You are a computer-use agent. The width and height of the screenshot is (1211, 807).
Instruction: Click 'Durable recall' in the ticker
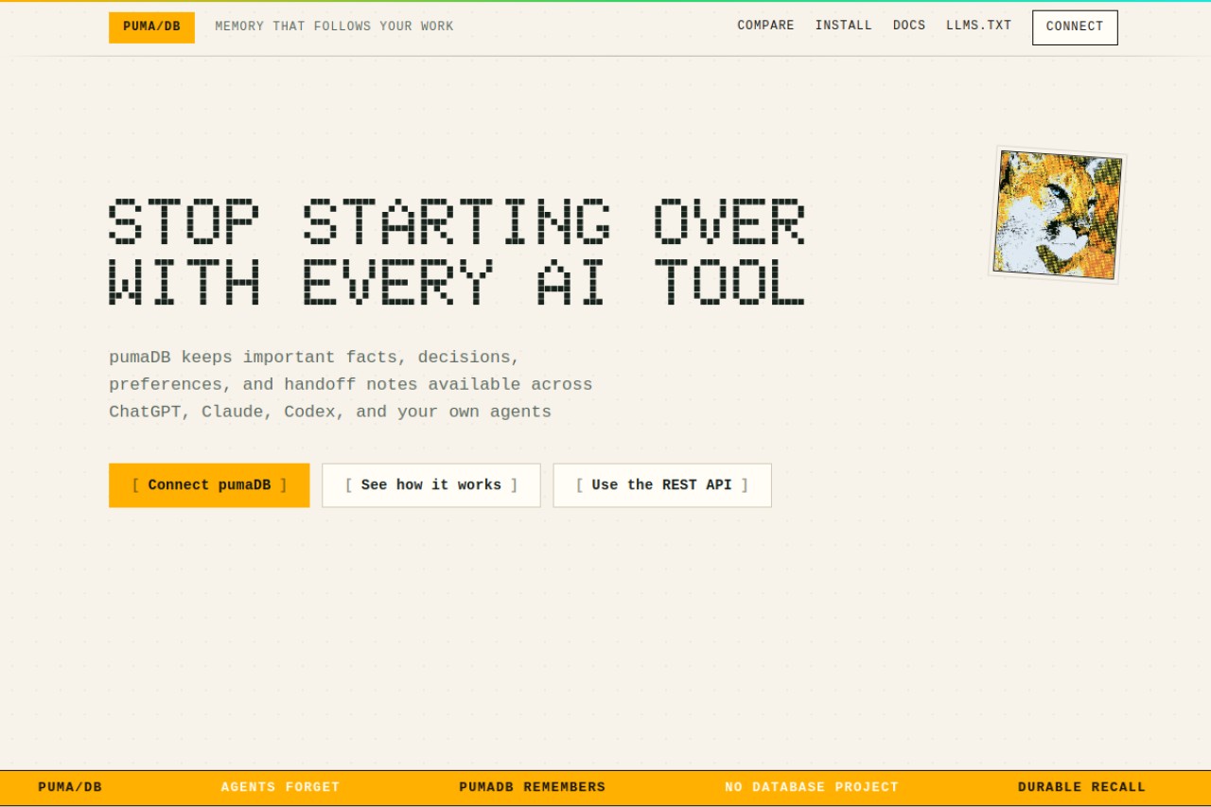click(1081, 787)
